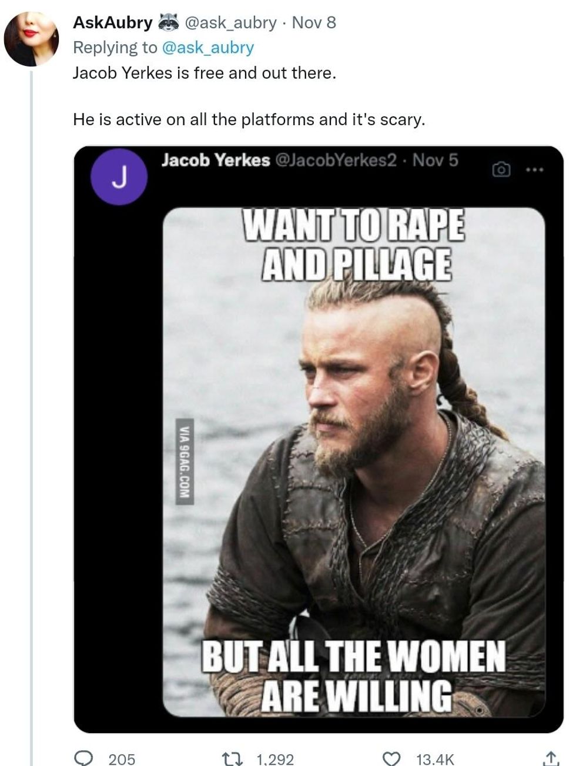This screenshot has height=766, width=576.
Task: Click the 13.4K likes count
Action: 435,759
